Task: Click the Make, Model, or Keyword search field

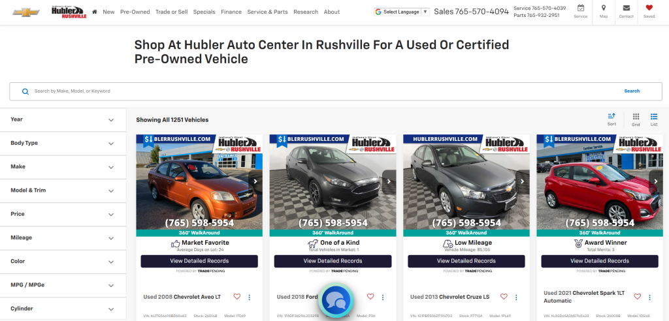Action: 314,91
